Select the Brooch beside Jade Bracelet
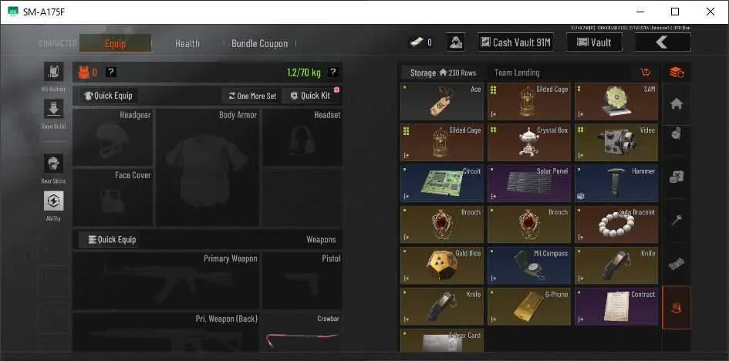 tap(529, 224)
